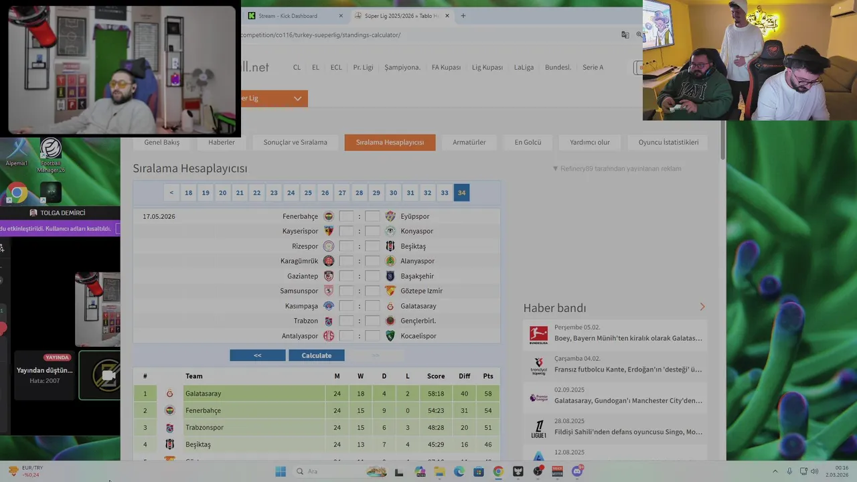Click the Beşiktaş crest in fixture list
This screenshot has width=857, height=482.
click(x=390, y=246)
